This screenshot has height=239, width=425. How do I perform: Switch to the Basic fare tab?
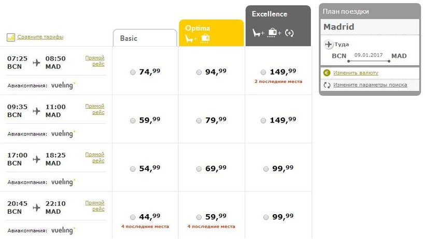[x=145, y=38]
